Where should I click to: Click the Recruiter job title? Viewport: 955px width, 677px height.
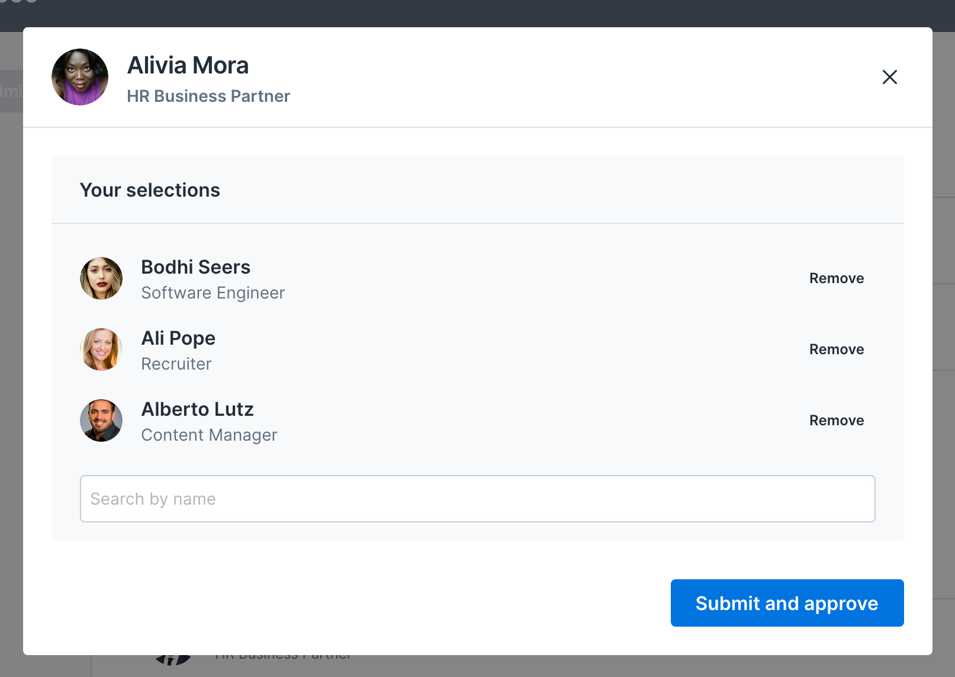[x=176, y=364]
